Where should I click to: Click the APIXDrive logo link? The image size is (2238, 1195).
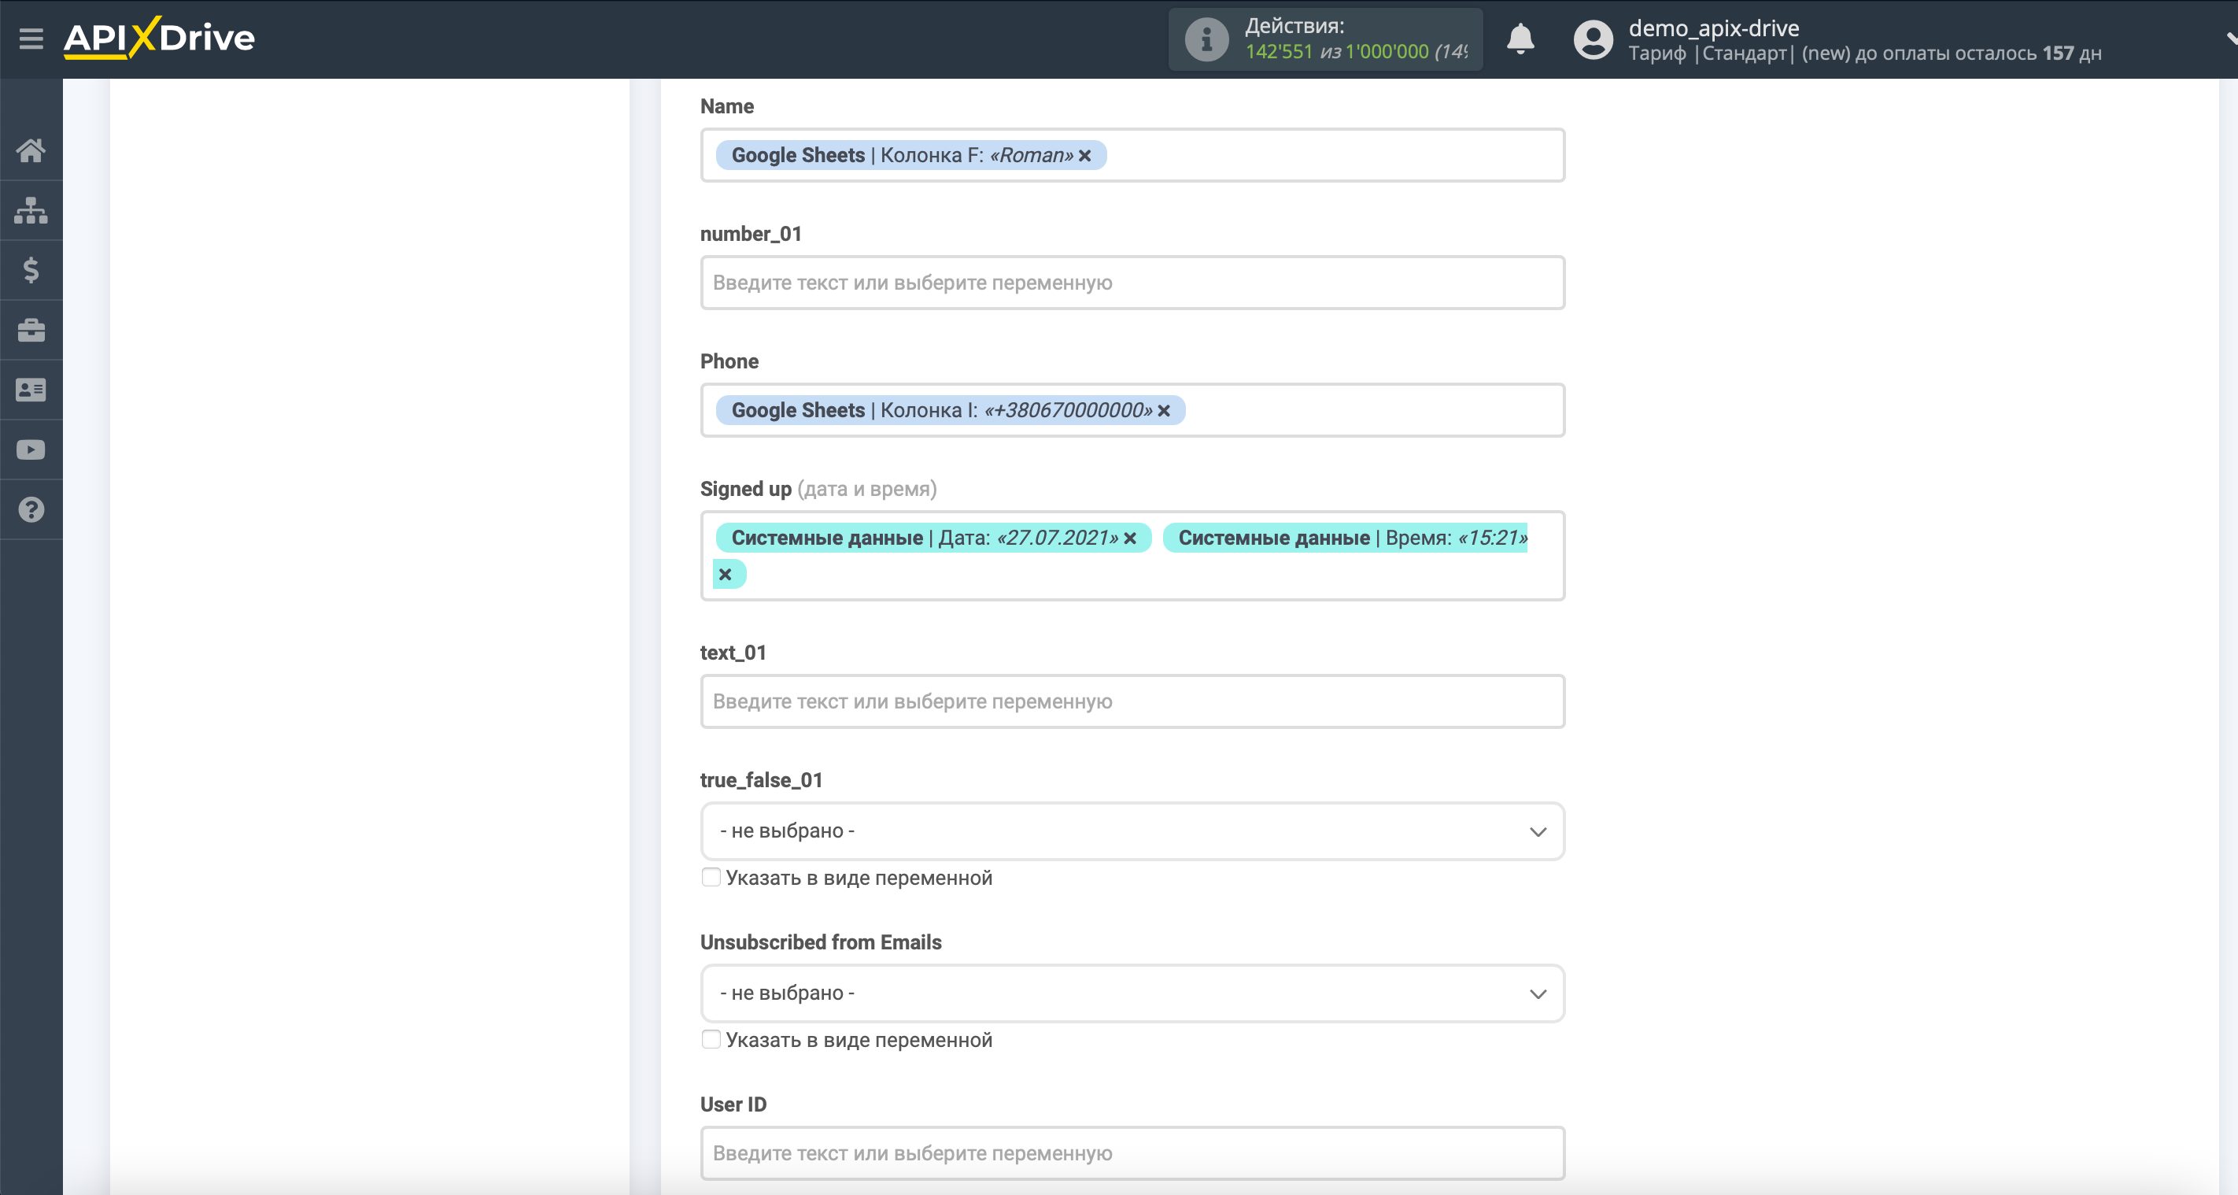(160, 35)
